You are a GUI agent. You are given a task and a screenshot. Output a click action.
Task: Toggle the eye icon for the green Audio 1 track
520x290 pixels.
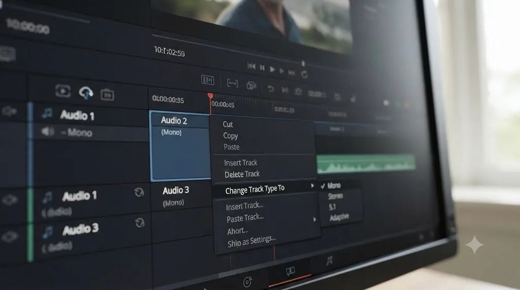[10, 200]
